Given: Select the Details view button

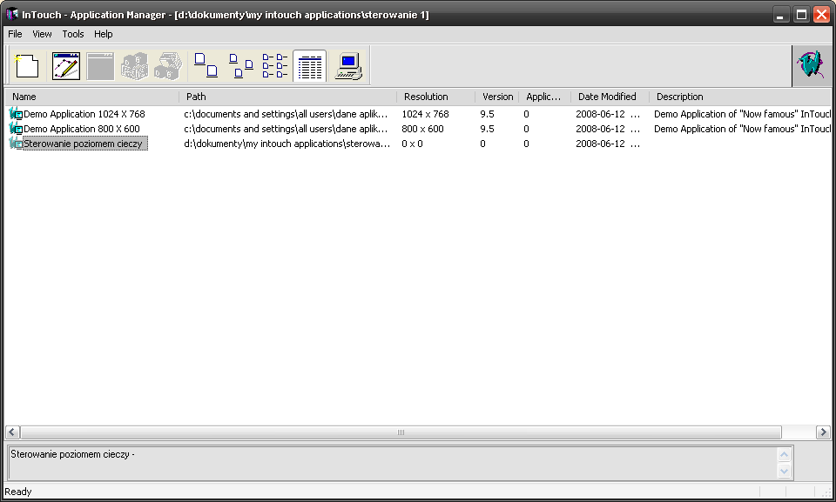Looking at the screenshot, I should (x=310, y=66).
